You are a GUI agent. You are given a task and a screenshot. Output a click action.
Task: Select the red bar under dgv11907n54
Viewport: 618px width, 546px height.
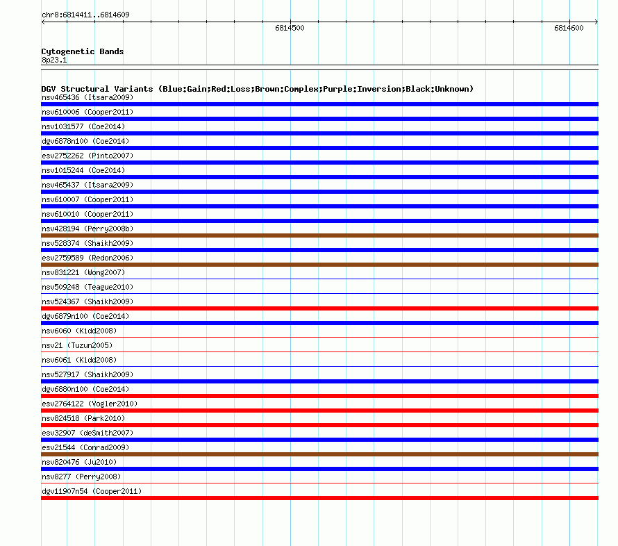pos(319,498)
